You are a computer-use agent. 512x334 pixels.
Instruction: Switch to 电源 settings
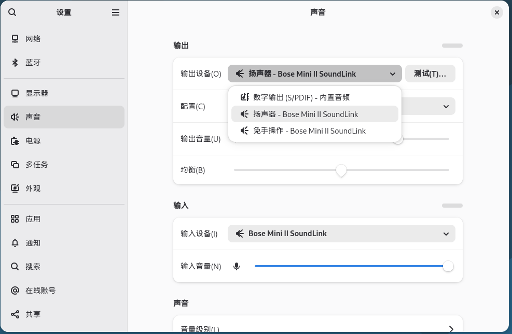click(x=64, y=141)
